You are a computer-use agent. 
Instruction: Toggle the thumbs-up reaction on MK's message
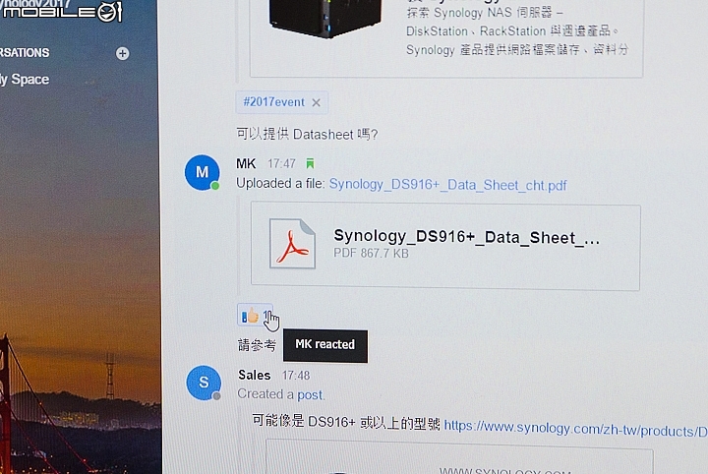pyautogui.click(x=255, y=315)
